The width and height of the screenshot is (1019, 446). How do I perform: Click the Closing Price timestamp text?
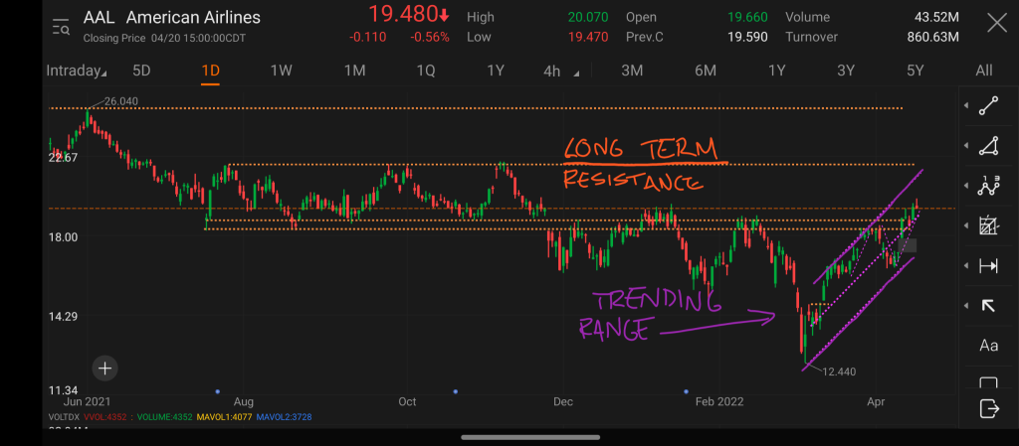(164, 39)
